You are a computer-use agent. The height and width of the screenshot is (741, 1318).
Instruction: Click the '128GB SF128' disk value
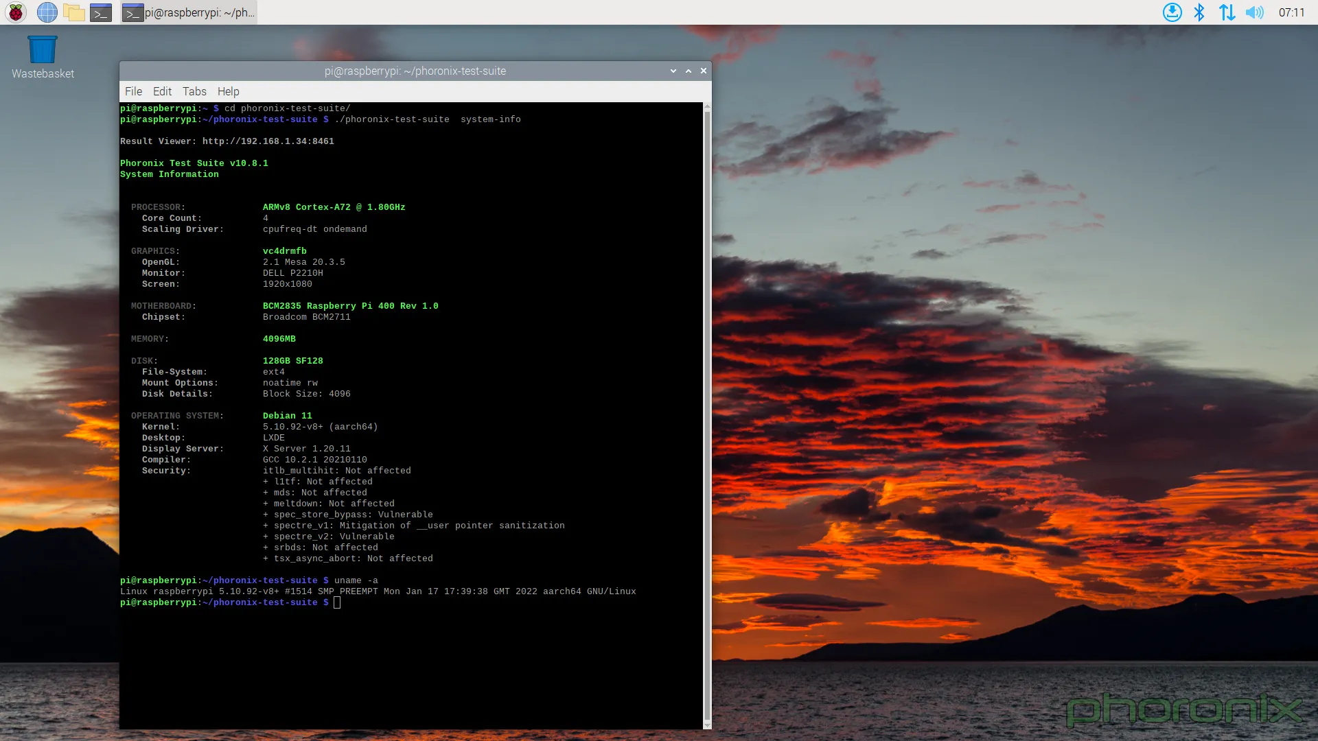click(x=293, y=361)
